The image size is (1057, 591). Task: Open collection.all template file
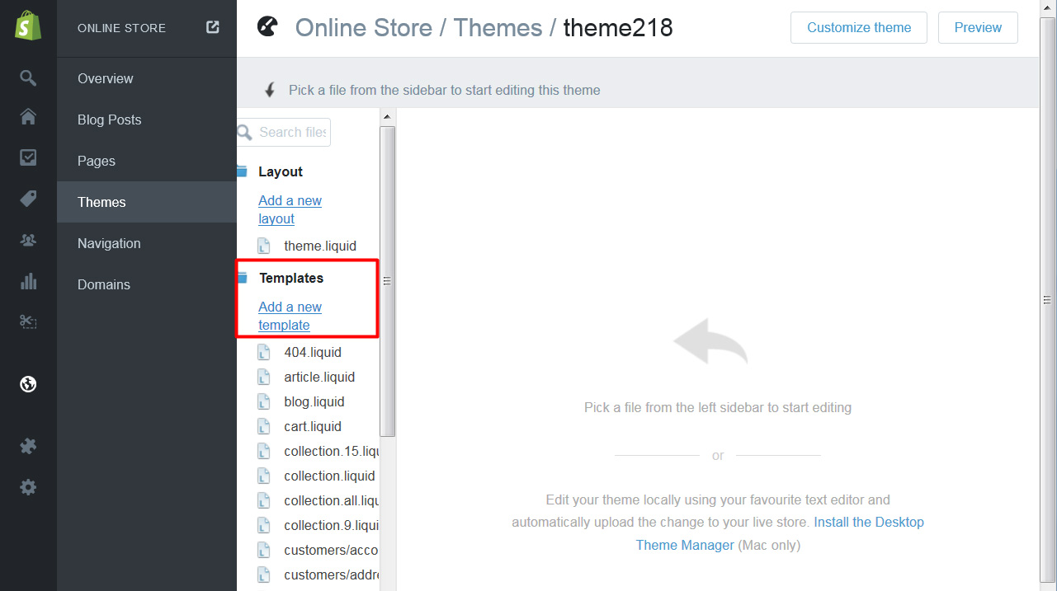[331, 500]
